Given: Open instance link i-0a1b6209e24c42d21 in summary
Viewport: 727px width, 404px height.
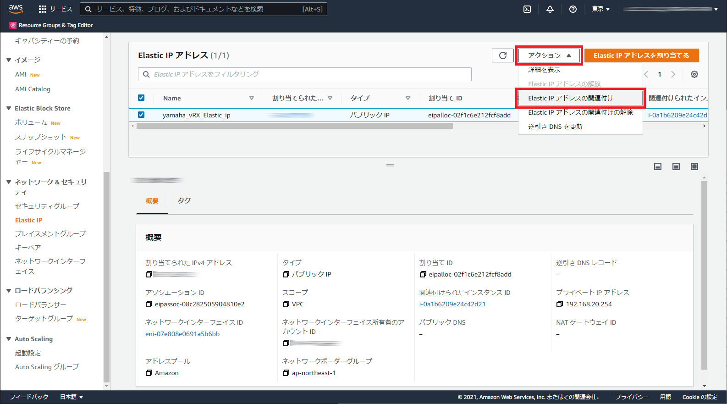Looking at the screenshot, I should [452, 304].
